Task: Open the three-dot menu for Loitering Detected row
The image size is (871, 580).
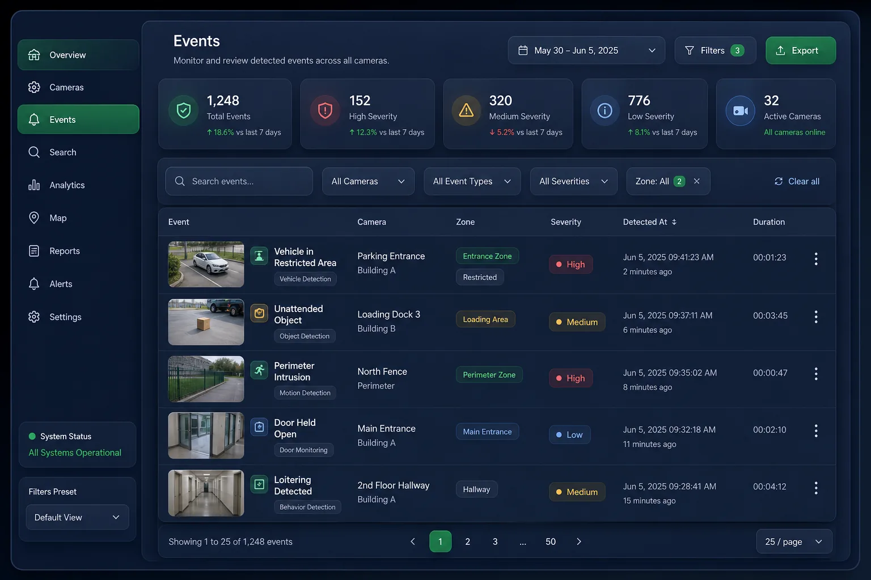Action: (x=816, y=488)
